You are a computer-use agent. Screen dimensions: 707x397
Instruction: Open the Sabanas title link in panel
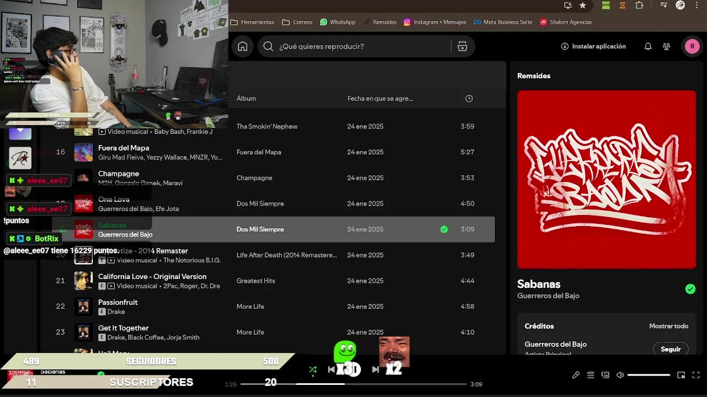539,284
